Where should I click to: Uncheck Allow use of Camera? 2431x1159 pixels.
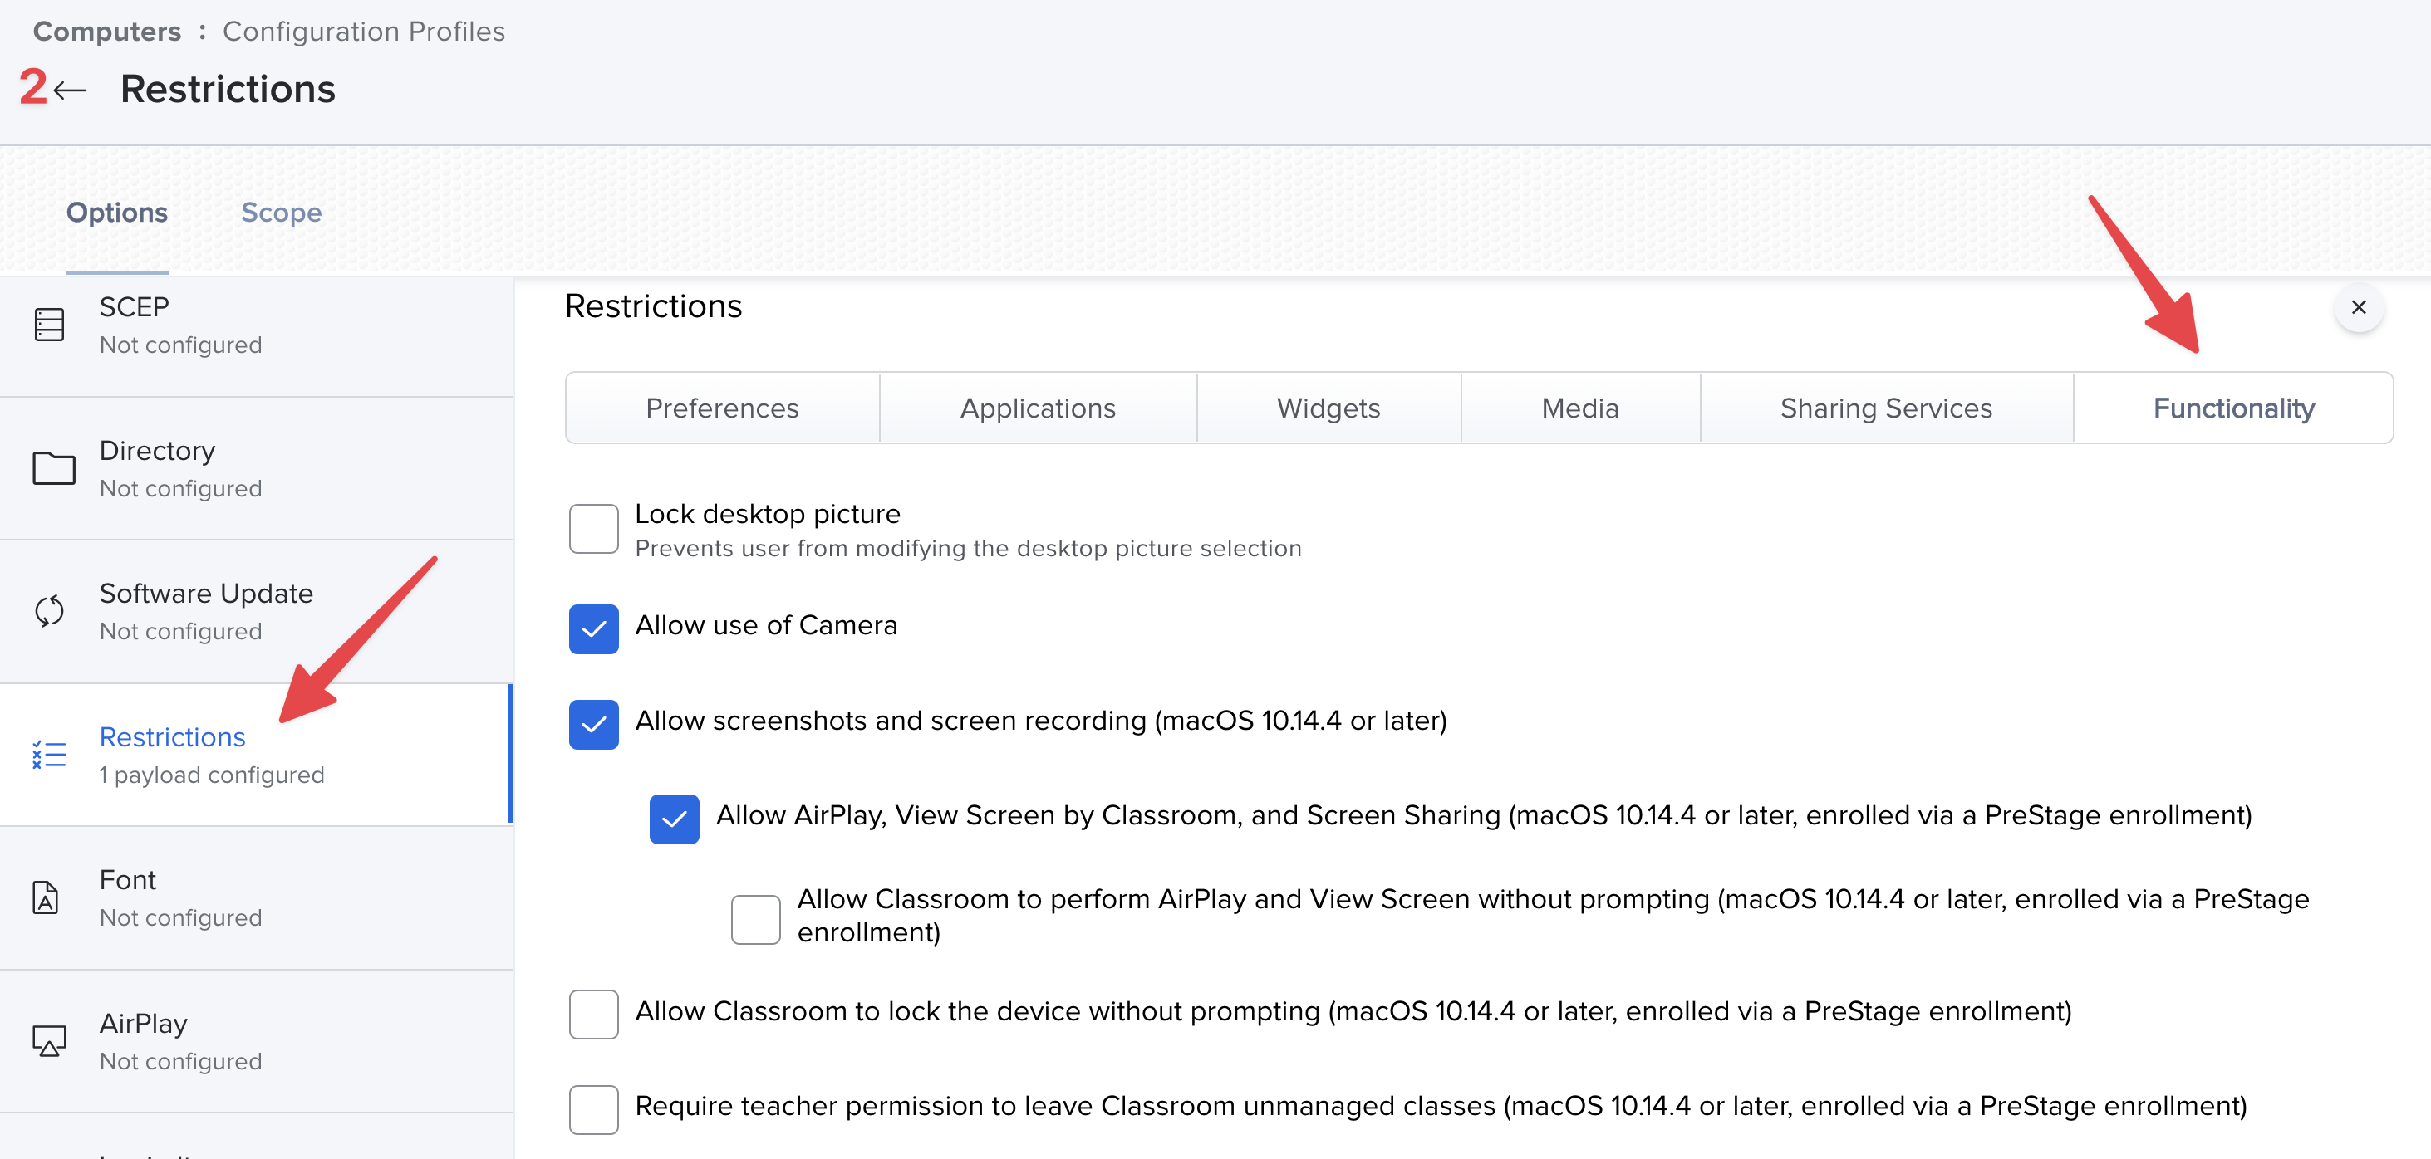click(593, 629)
